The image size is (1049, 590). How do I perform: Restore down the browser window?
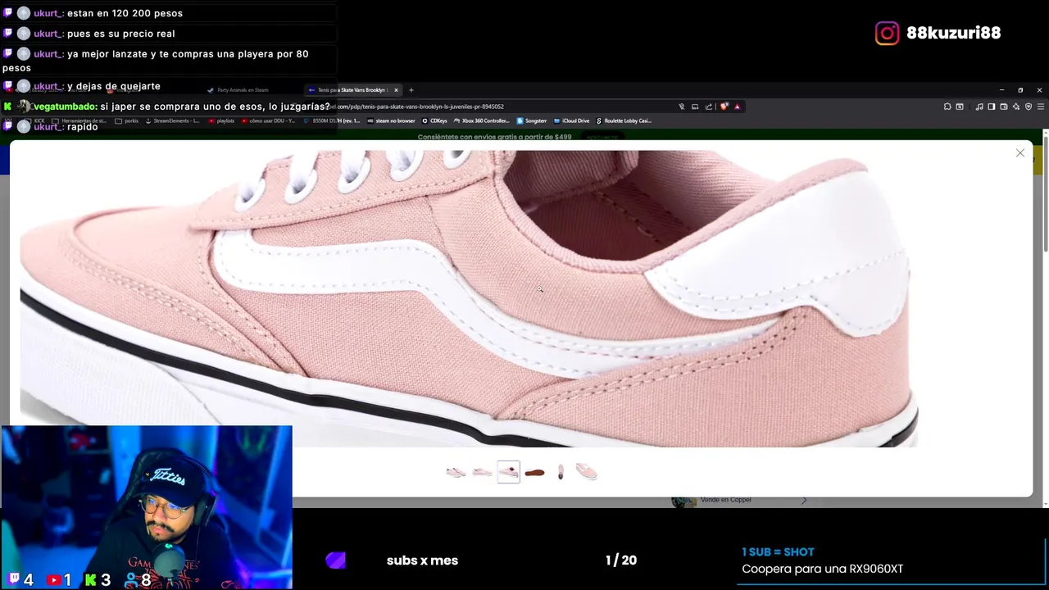(x=1020, y=90)
